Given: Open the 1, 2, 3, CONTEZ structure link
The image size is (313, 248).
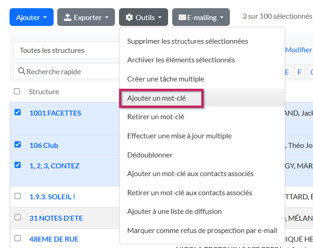Looking at the screenshot, I should click(55, 166).
